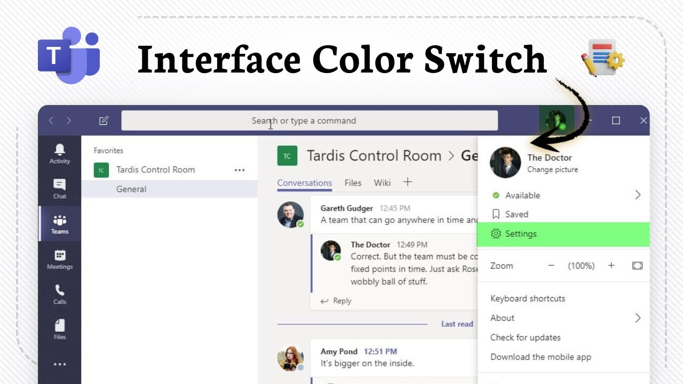683x384 pixels.
Task: Switch to the Conversations tab
Action: pyautogui.click(x=304, y=182)
